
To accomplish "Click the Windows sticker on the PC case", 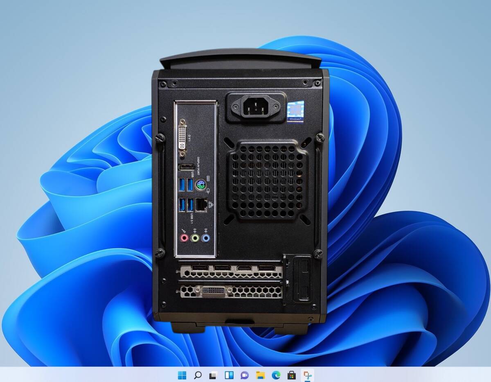I will click(x=296, y=111).
